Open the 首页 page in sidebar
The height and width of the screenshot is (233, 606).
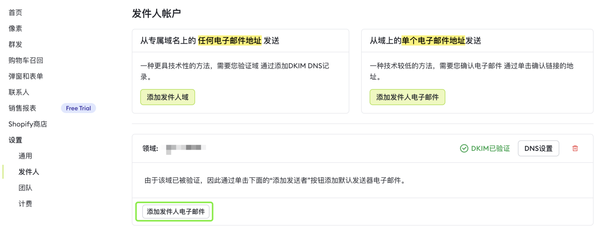click(16, 13)
